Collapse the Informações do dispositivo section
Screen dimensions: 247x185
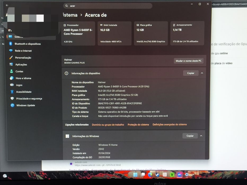click(x=202, y=73)
